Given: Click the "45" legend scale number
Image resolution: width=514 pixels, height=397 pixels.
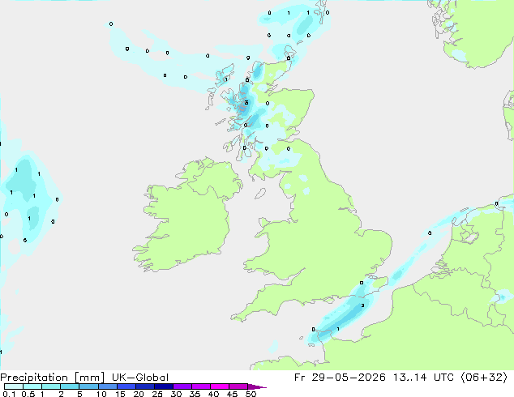Looking at the screenshot, I should (232, 394).
